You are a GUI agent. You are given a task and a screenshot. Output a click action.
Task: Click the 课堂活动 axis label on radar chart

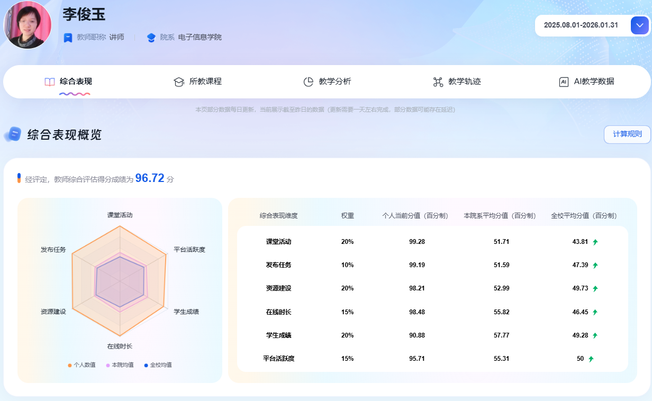coord(120,215)
